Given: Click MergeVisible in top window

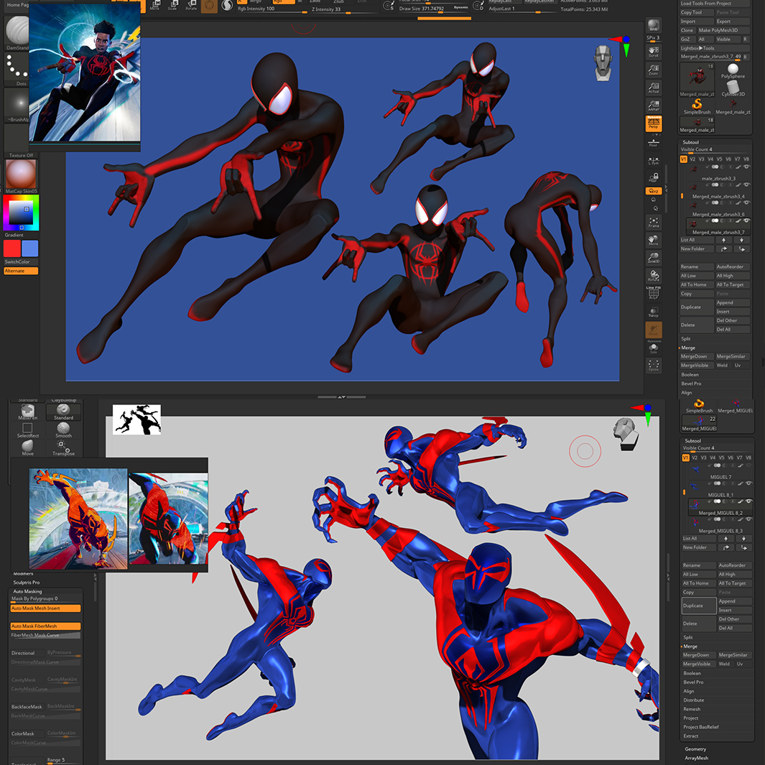Looking at the screenshot, I should (x=697, y=366).
